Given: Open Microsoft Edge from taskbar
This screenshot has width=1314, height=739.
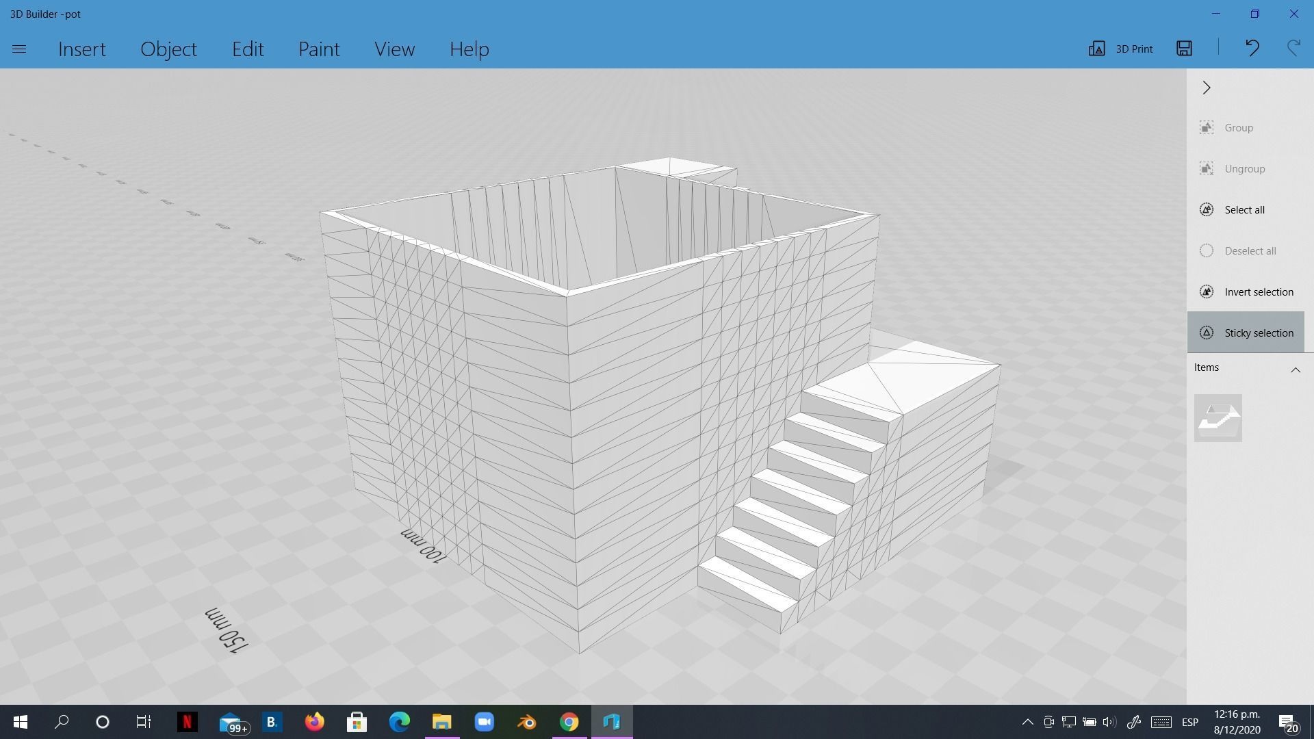Looking at the screenshot, I should click(x=400, y=722).
